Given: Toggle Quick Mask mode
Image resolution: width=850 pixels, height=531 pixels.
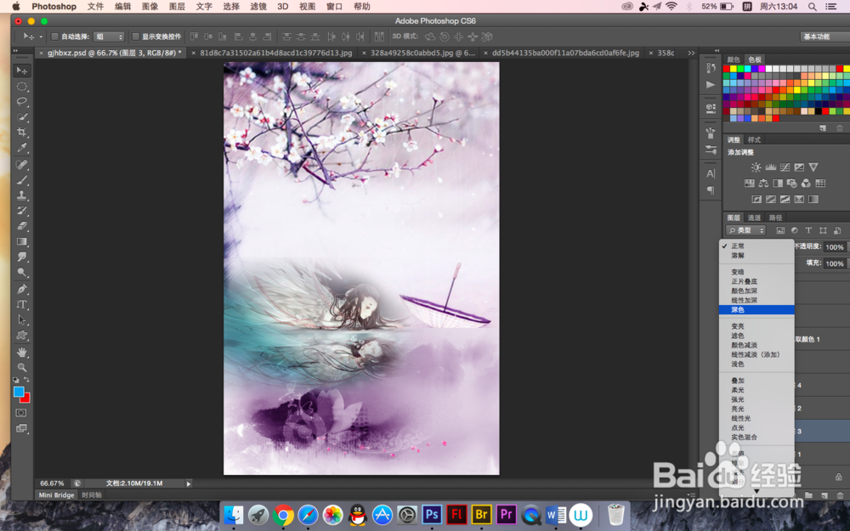Looking at the screenshot, I should click(21, 413).
